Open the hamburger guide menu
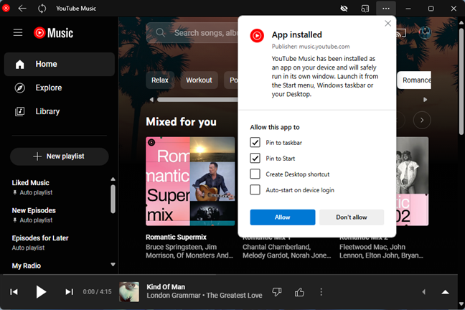This screenshot has height=310, width=465. coord(18,32)
